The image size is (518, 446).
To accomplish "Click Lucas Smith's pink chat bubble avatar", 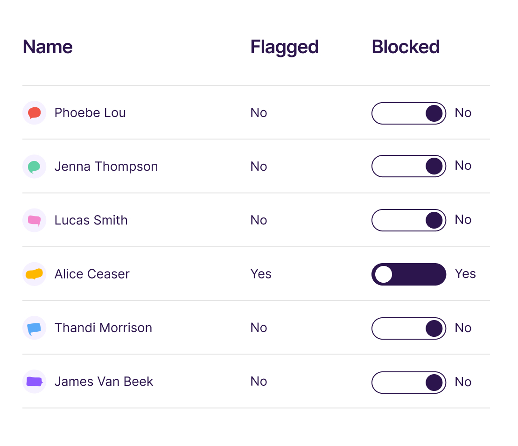I will pyautogui.click(x=35, y=220).
